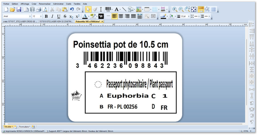The image size is (258, 135).
Task: Fit label to window icon
Action: click(194, 9)
